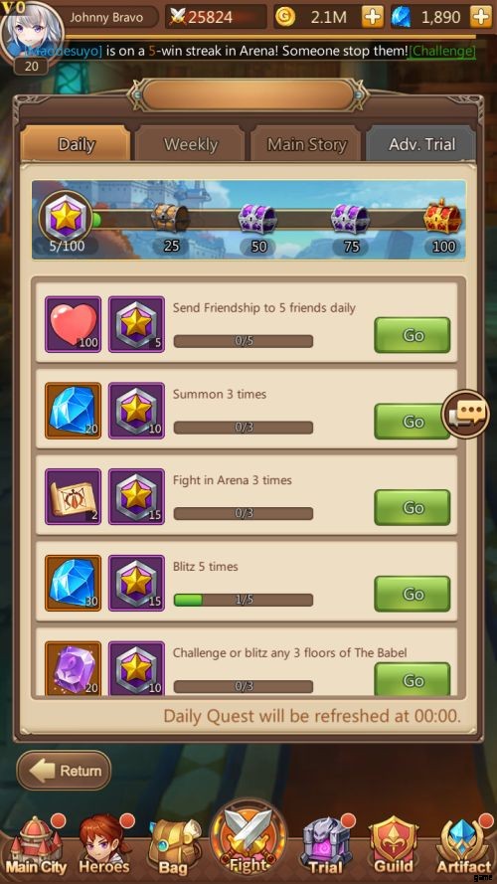Image resolution: width=497 pixels, height=884 pixels.
Task: Open the Main City icon
Action: coord(37,846)
